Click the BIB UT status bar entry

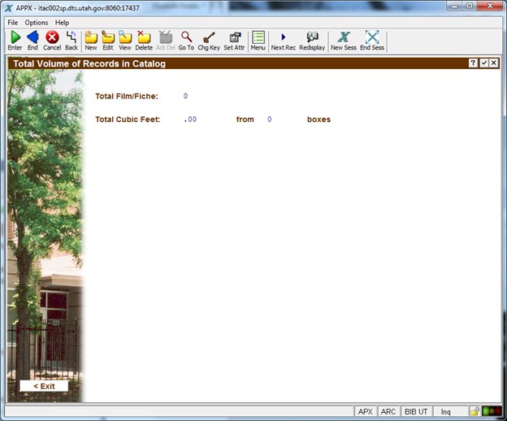pos(416,411)
